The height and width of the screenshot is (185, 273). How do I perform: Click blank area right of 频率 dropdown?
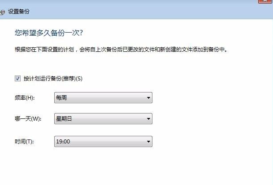(211, 98)
